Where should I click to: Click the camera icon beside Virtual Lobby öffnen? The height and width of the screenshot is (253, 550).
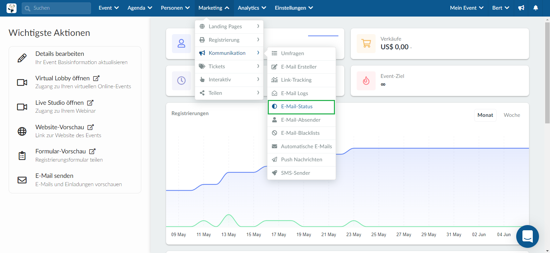coord(22,82)
